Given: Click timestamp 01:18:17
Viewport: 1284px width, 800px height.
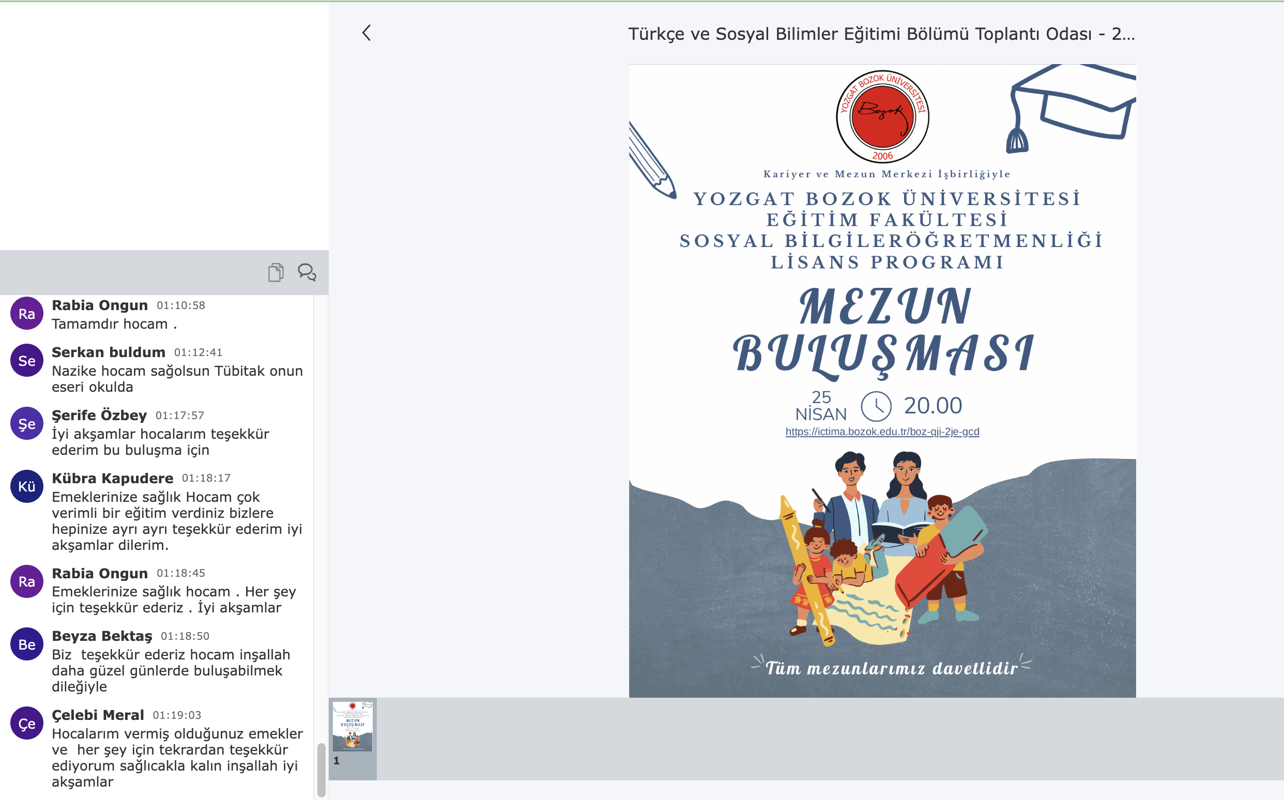Looking at the screenshot, I should [206, 479].
